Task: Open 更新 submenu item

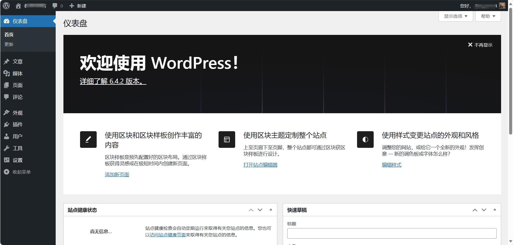Action: coord(9,44)
